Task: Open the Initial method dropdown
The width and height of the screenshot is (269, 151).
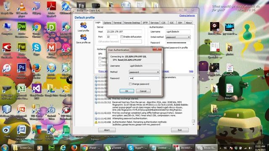Action: 178,37
